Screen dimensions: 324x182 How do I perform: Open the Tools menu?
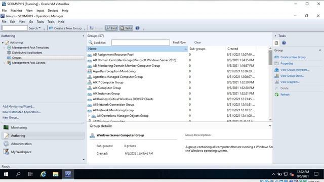point(51,22)
